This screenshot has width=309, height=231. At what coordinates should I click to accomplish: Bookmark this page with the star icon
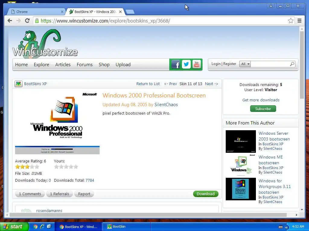point(291,21)
